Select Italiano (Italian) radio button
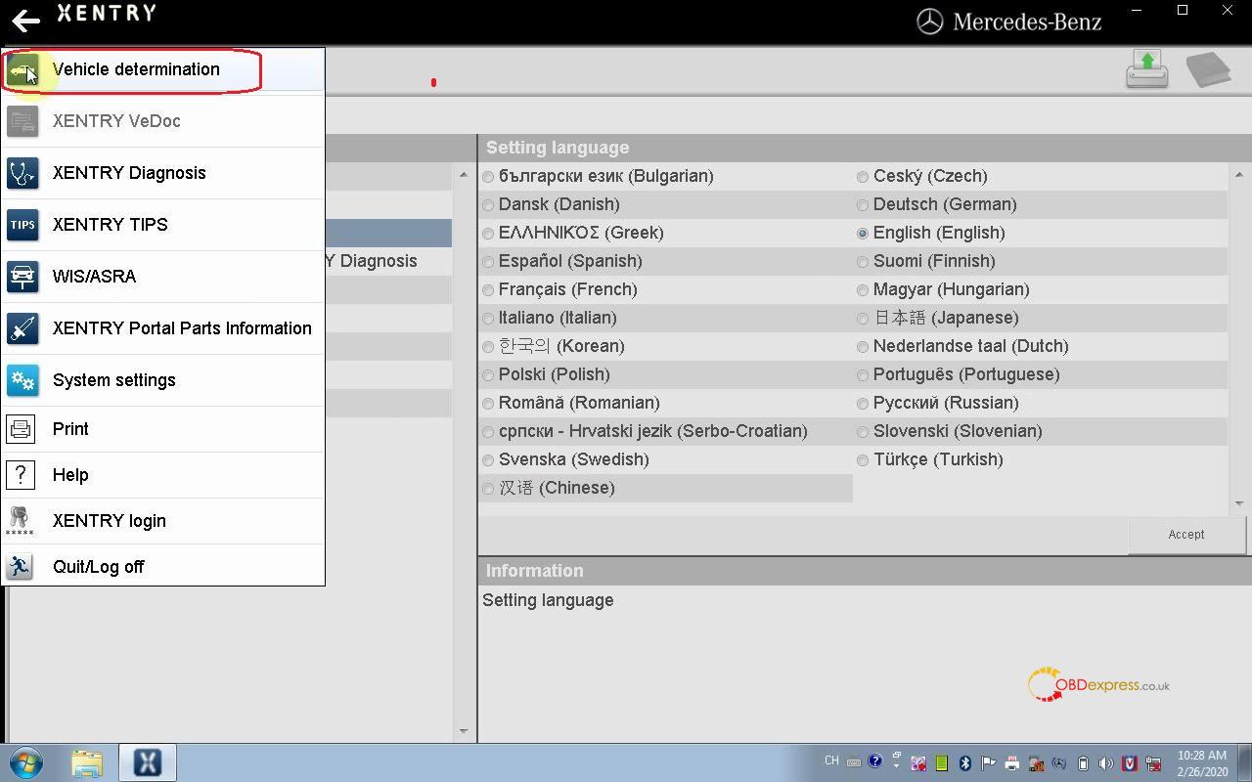Viewport: 1252px width, 782px height. coord(488,319)
